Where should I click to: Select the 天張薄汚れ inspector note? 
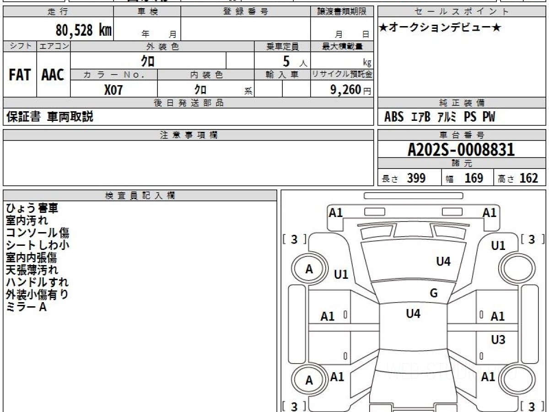point(32,270)
